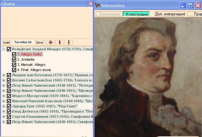The height and width of the screenshot is (137, 202).
Task: Click the expand-all vertical arrows icon
Action: click(x=59, y=43)
